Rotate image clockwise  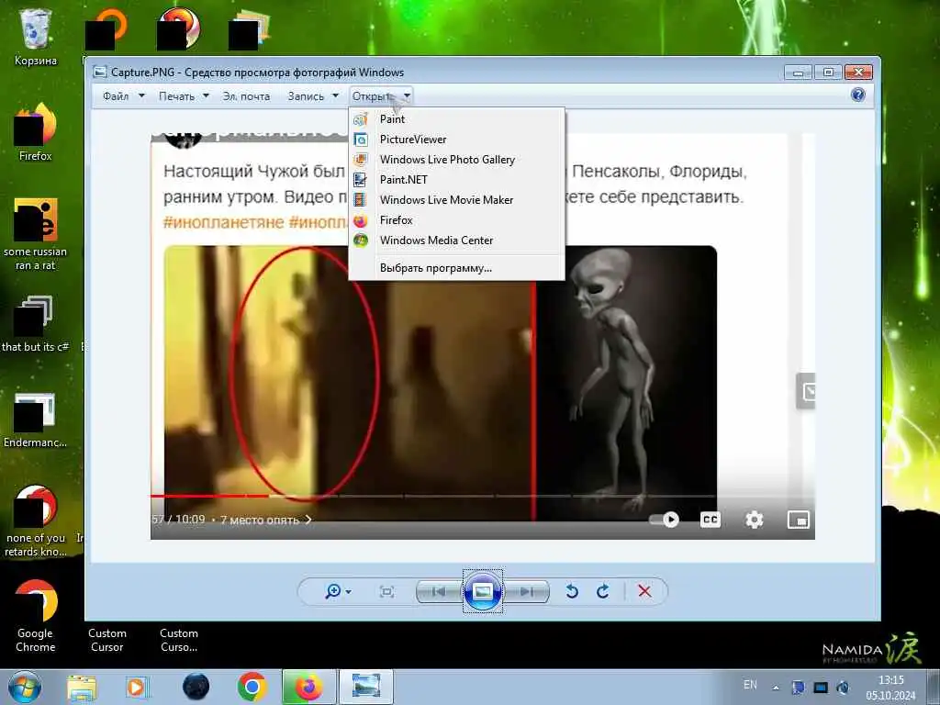pos(603,592)
